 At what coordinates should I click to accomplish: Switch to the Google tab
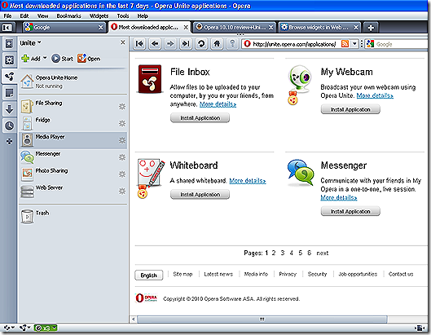(x=64, y=27)
